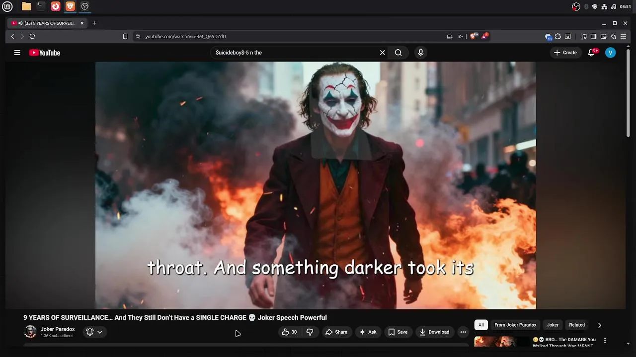Show more filter chips with arrow
The height and width of the screenshot is (357, 636).
click(x=600, y=325)
